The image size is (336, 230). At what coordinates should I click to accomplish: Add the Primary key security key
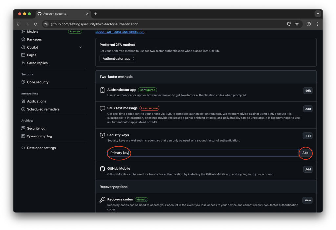click(305, 153)
